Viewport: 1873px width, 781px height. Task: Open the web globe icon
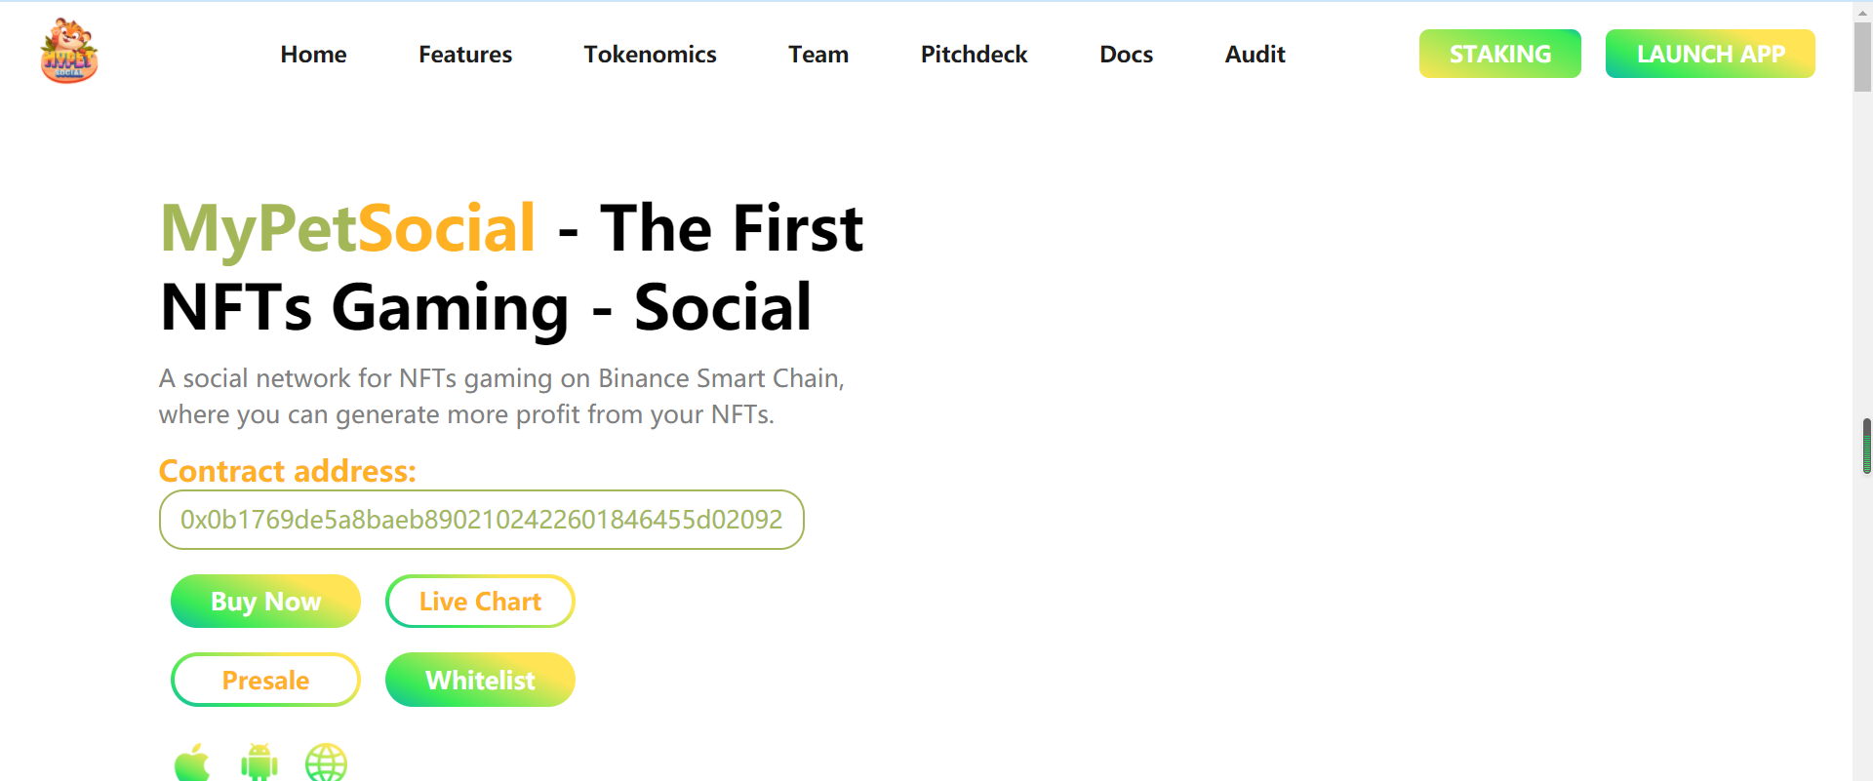[x=326, y=762]
